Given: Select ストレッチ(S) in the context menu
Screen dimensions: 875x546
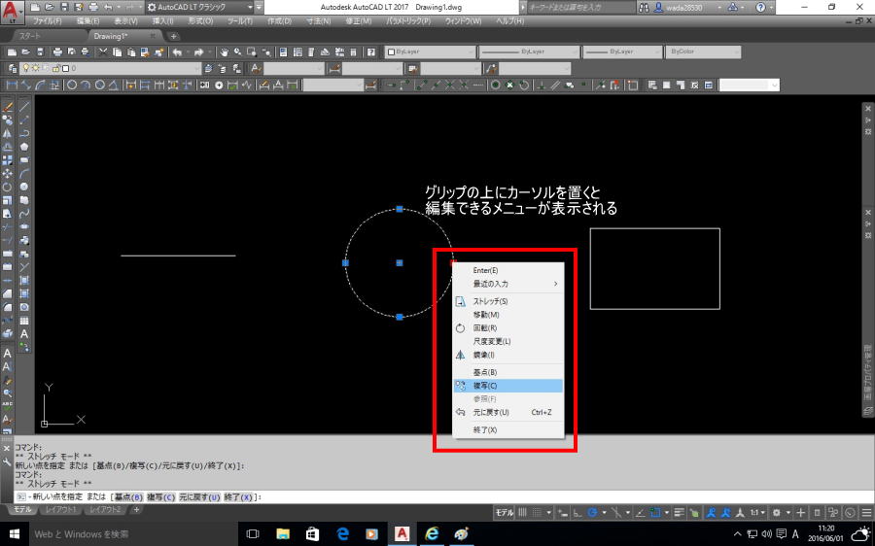Looking at the screenshot, I should coord(508,301).
